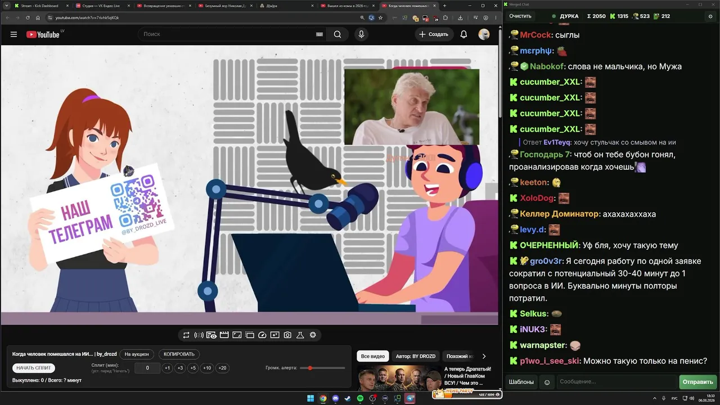
Task: Click the Сообщение chat input field
Action: 616,382
